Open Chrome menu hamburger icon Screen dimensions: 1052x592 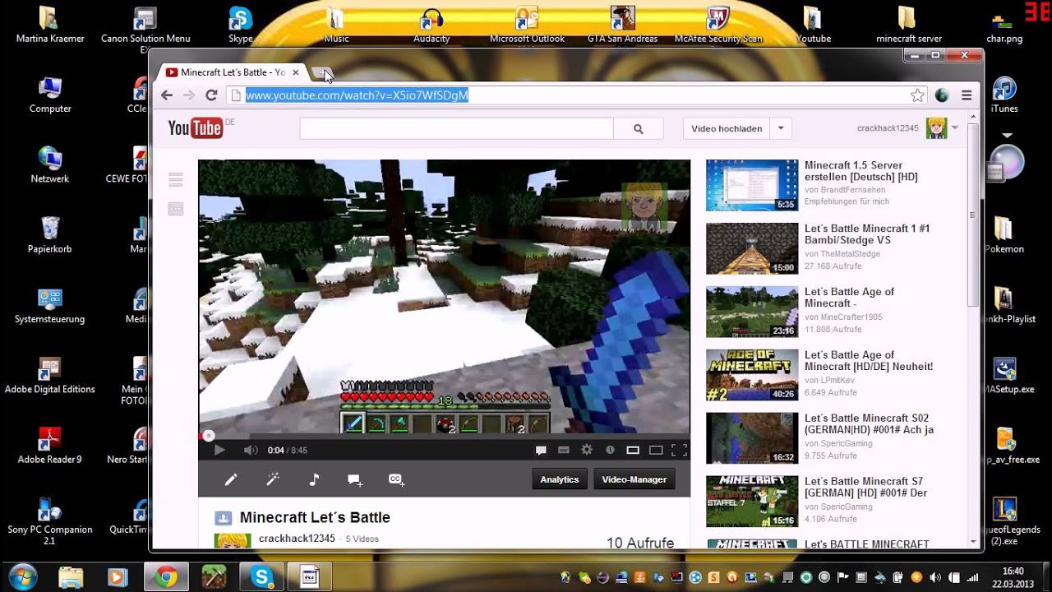pyautogui.click(x=967, y=95)
